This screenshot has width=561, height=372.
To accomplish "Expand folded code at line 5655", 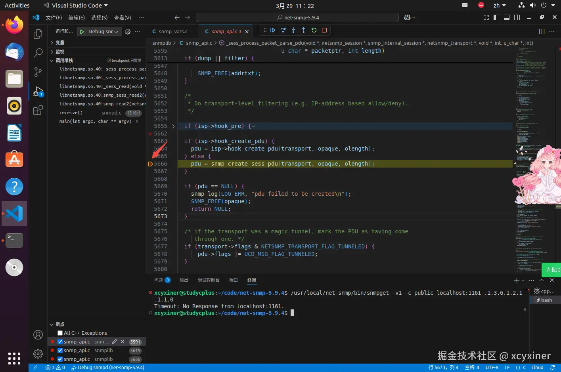I will coord(173,126).
